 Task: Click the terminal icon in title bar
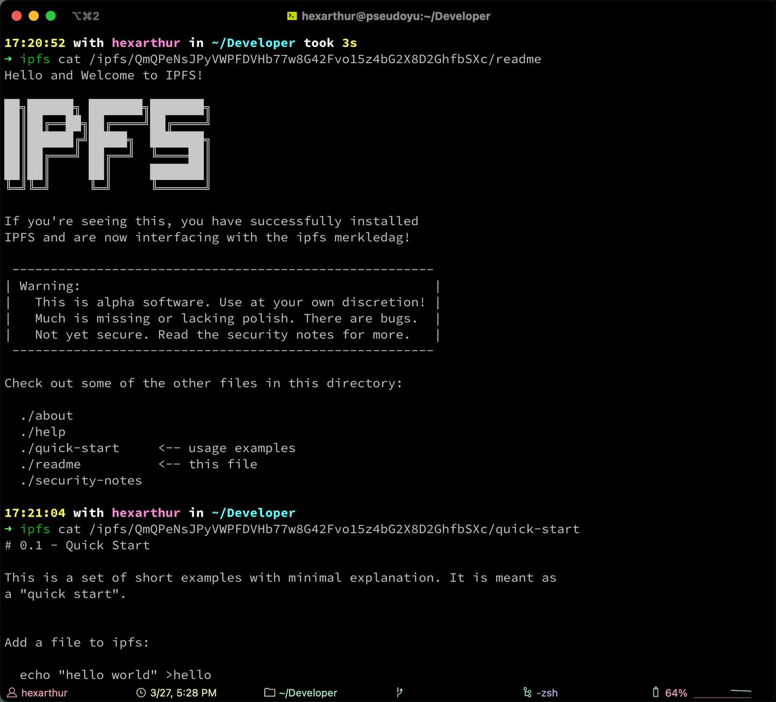[x=292, y=16]
